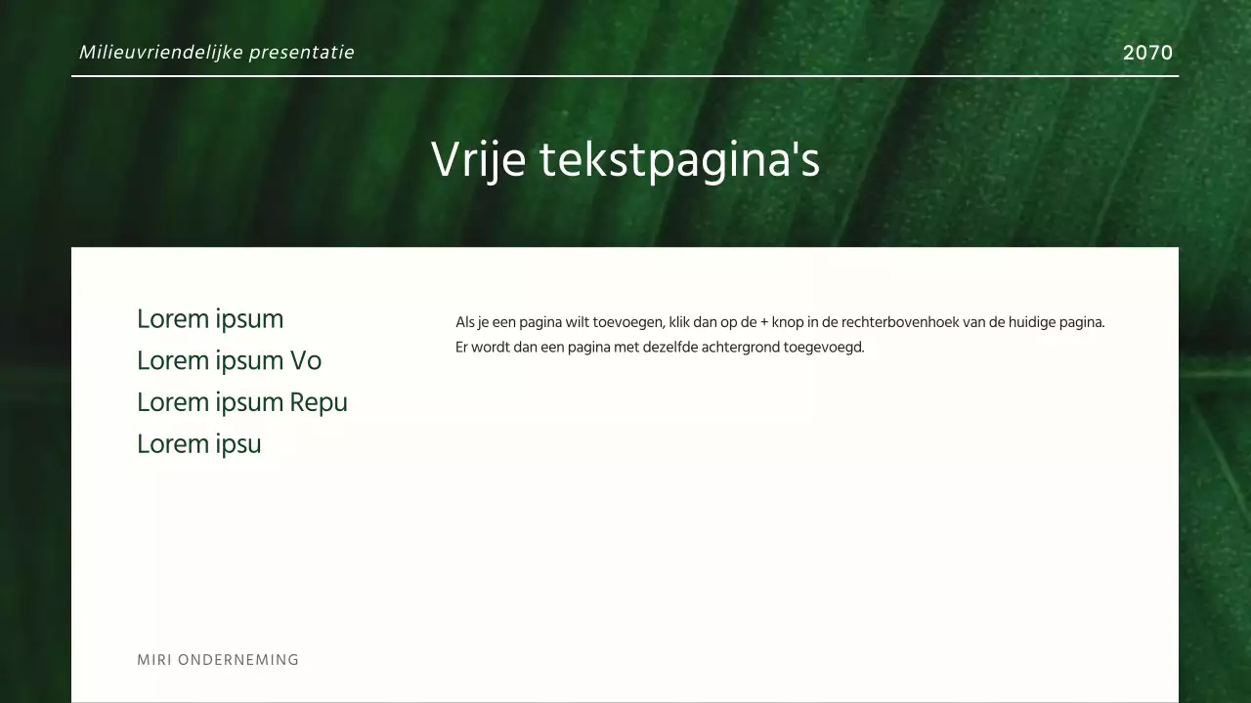The width and height of the screenshot is (1251, 703).
Task: Click the horizontal divider line under the header
Action: coord(625,74)
